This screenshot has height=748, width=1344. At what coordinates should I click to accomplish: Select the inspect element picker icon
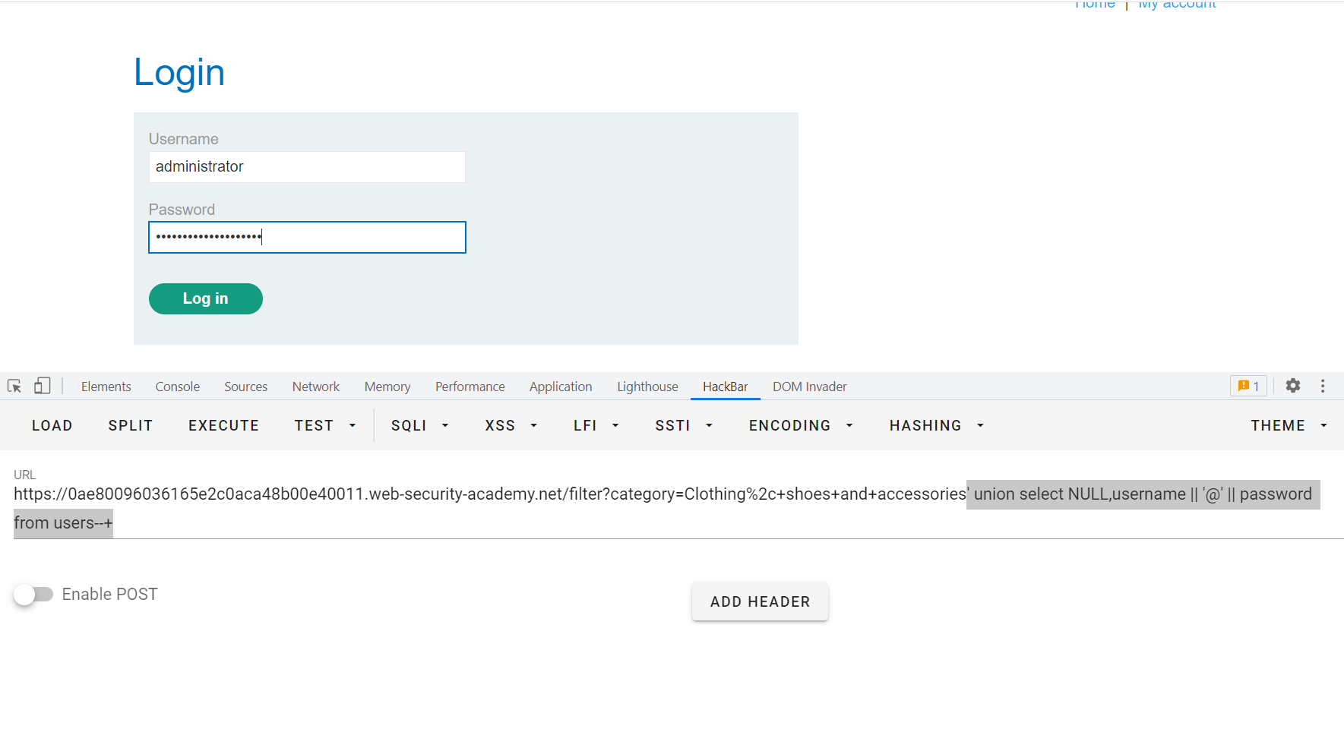[x=14, y=386]
